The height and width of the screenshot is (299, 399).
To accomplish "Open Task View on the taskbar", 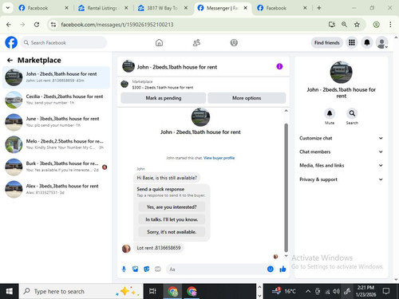I will point(152,291).
